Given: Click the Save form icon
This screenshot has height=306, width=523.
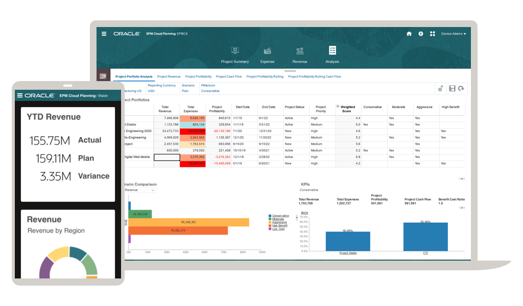Looking at the screenshot, I should 452,88.
